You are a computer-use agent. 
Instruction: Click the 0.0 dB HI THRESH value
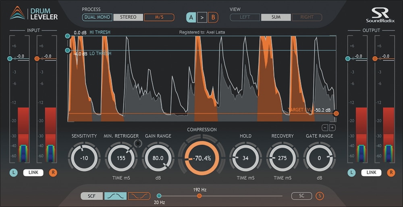point(81,33)
